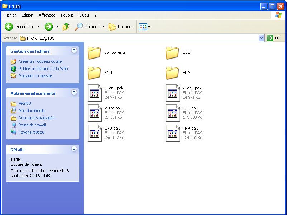287x215 pixels.
Task: Click the folder icon in address bar
Action: pos(23,38)
